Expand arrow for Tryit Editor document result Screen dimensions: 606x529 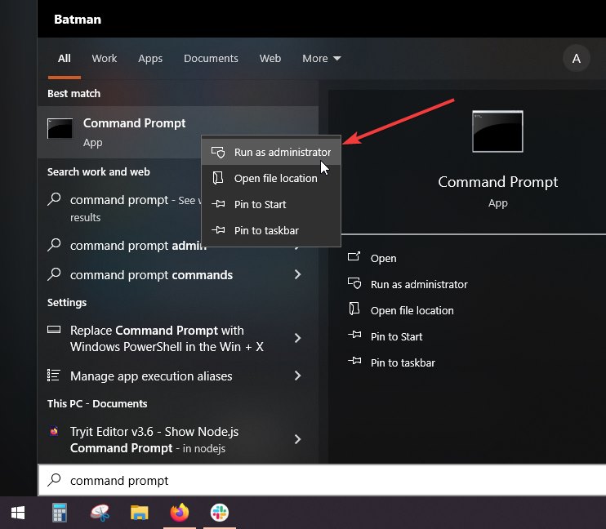pos(297,439)
